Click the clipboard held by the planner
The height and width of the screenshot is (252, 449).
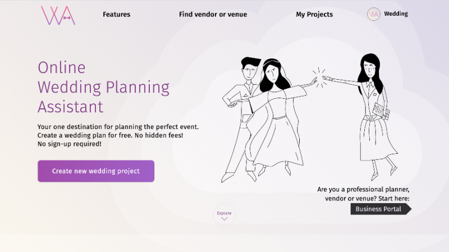point(382,109)
